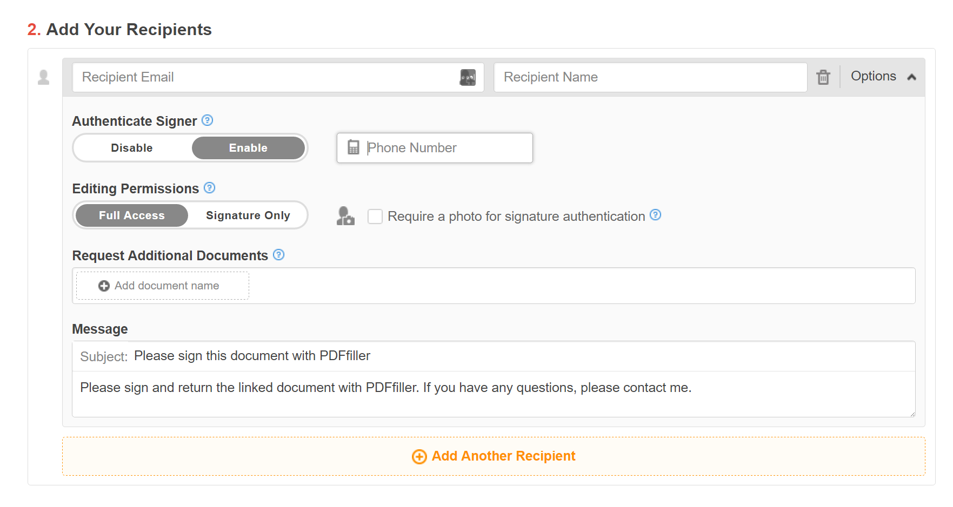Focus the Recipient Name field

[650, 77]
